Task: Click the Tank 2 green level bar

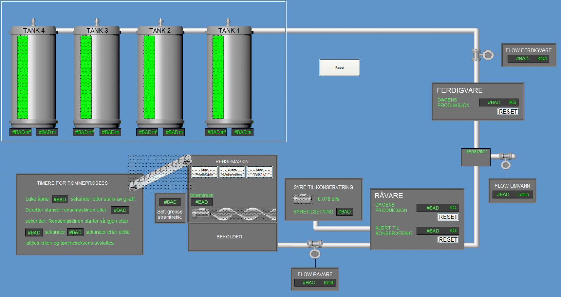Action: pos(149,77)
